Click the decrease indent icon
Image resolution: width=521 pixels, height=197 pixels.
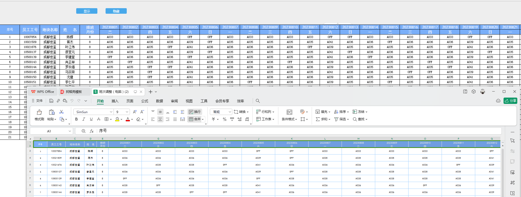coord(175,112)
